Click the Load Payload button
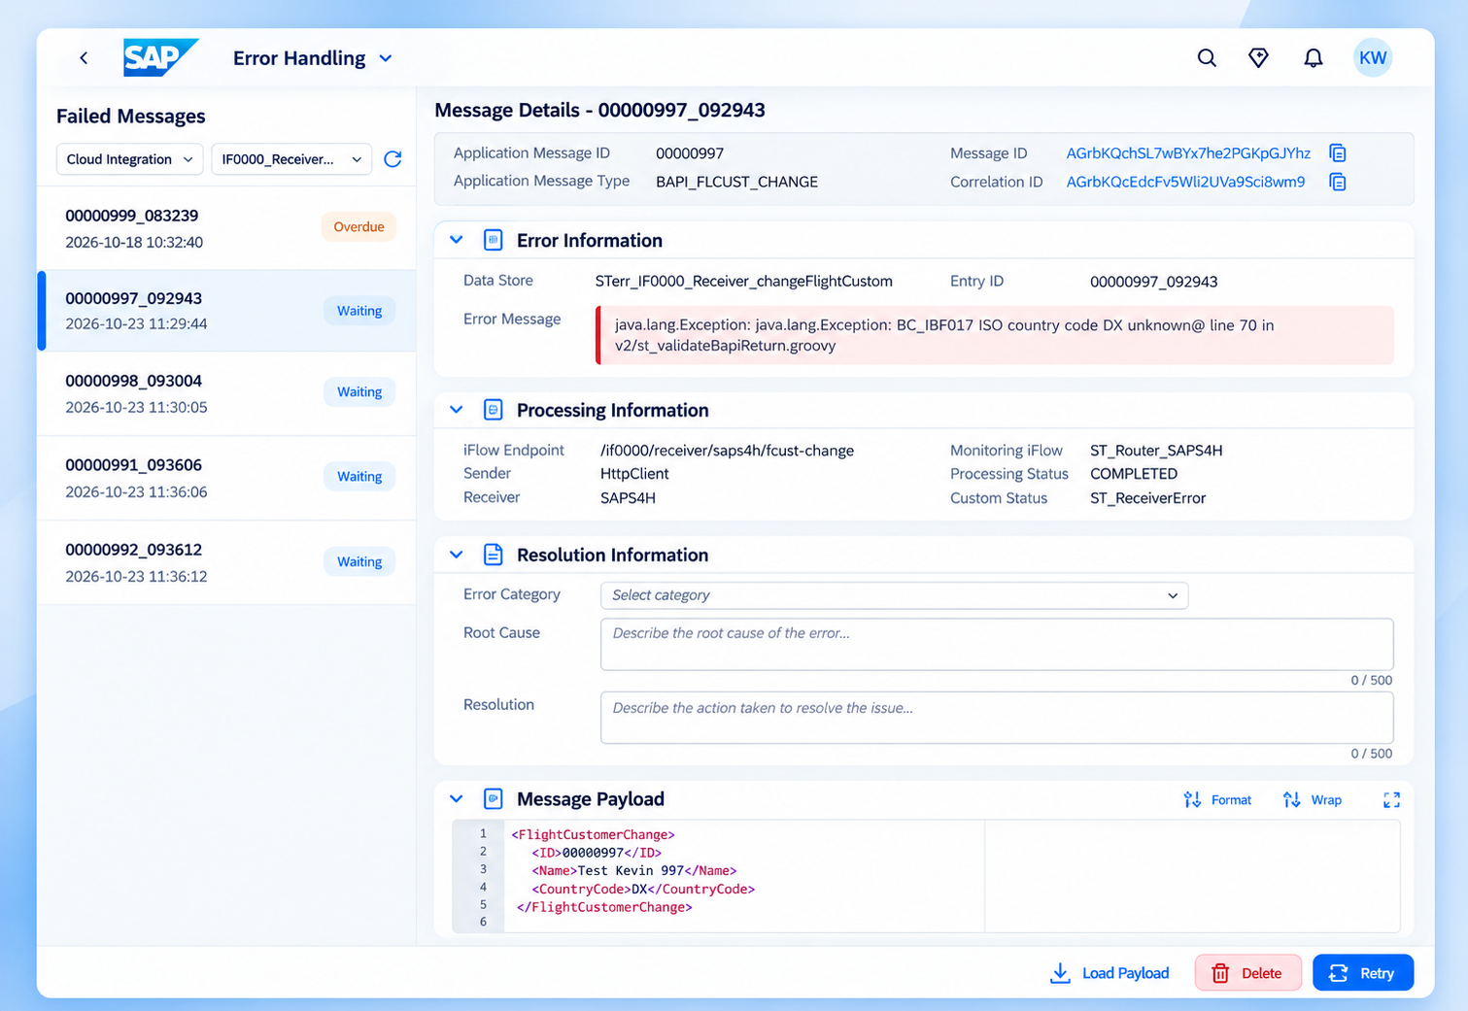 (x=1110, y=973)
